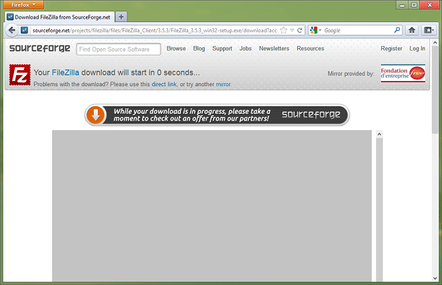442x285 pixels.
Task: Click the Log In link
Action: (417, 48)
